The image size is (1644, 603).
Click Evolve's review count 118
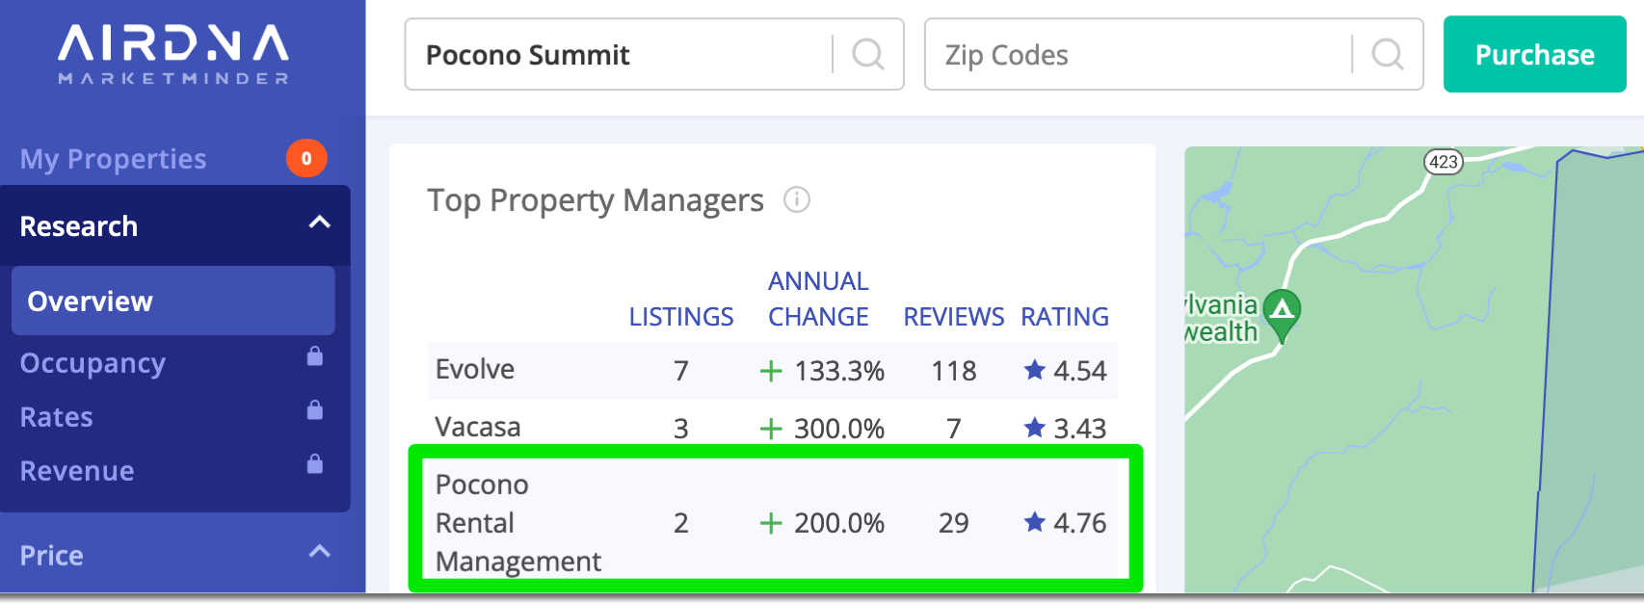(x=954, y=371)
